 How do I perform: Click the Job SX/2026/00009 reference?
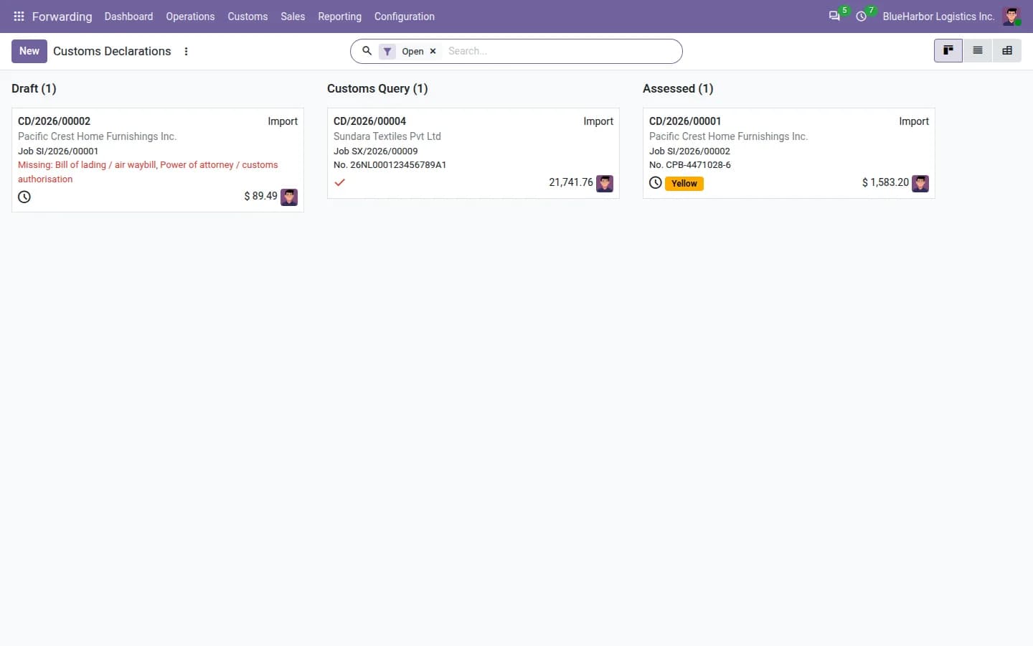(x=376, y=151)
